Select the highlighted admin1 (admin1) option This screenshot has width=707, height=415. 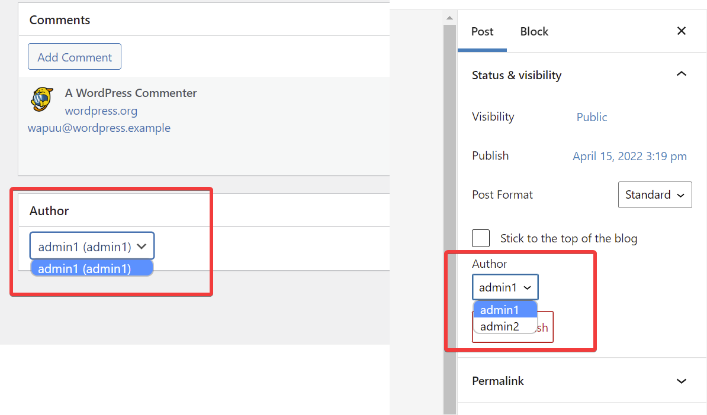coord(92,268)
